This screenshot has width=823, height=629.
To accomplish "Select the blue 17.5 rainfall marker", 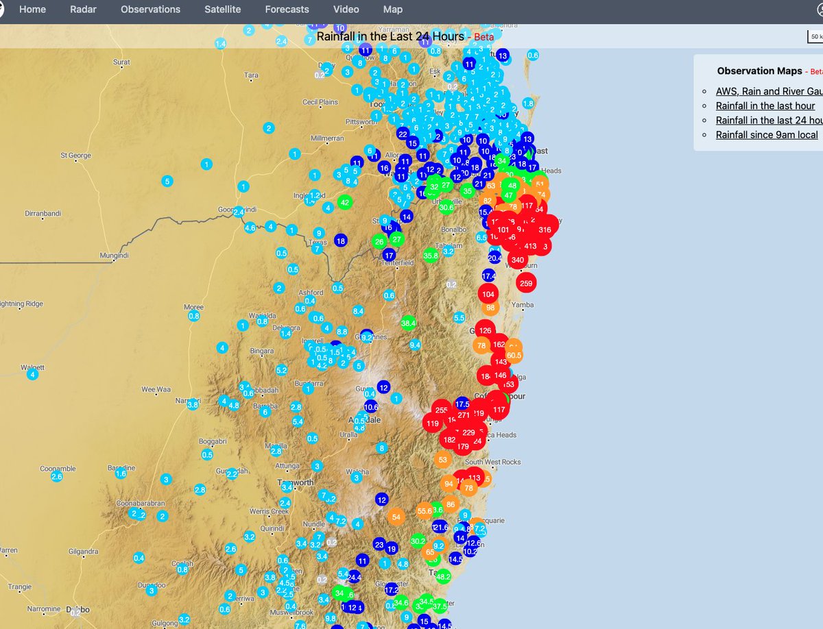I will [462, 404].
